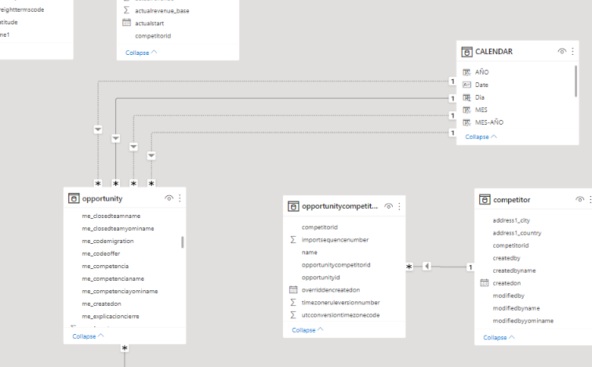Image resolution: width=592 pixels, height=367 pixels.
Task: Collapse the table containing actualstart field
Action: 141,53
